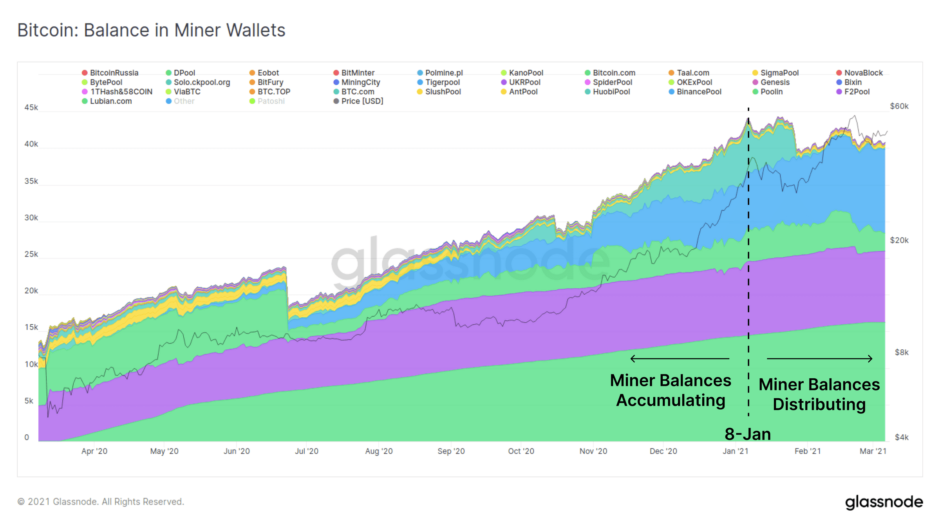Image resolution: width=940 pixels, height=526 pixels.
Task: Enable the disabled Other legend entry
Action: [x=180, y=101]
